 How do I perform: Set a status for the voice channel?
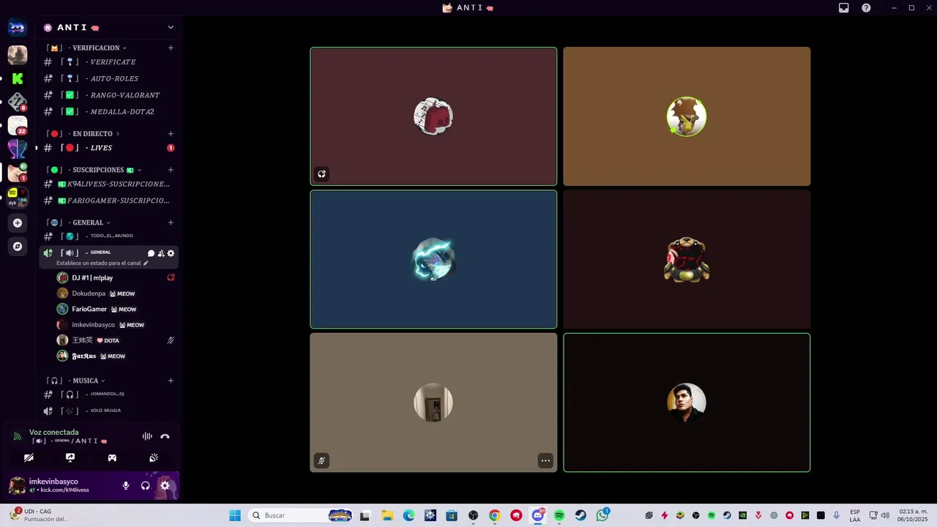(102, 263)
